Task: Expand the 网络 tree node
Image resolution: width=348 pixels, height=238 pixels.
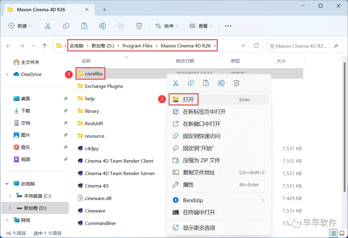Action: click(7, 220)
